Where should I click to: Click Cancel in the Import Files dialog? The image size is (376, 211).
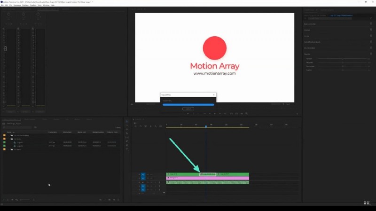(188, 109)
